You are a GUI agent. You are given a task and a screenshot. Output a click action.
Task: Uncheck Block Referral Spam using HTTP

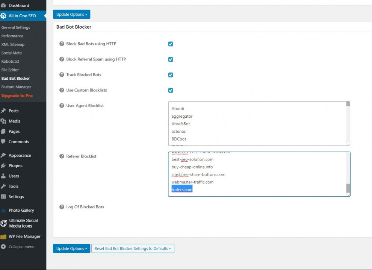pyautogui.click(x=171, y=59)
